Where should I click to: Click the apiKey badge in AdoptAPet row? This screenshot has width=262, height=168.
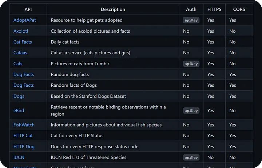click(191, 20)
